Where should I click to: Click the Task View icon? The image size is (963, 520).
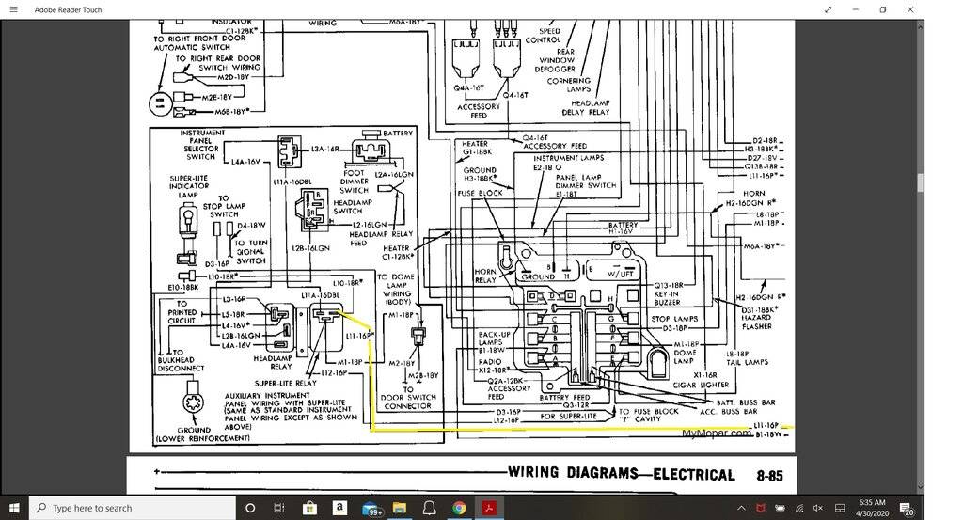[x=278, y=508]
